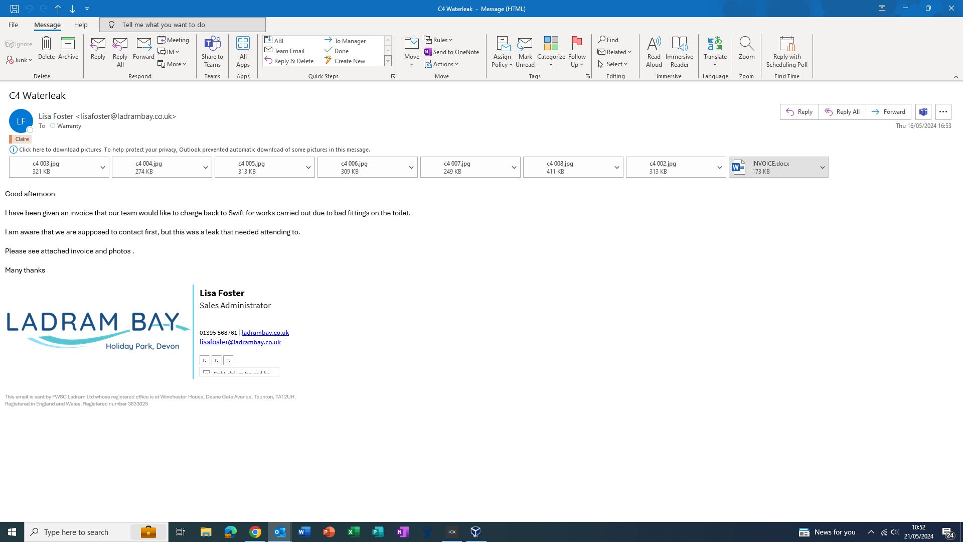
Task: Open Excel from the taskbar
Action: tap(353, 532)
